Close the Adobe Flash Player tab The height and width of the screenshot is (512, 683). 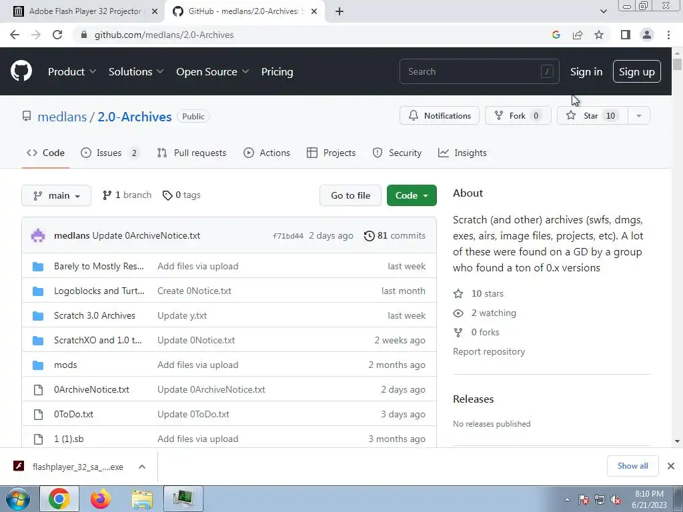155,11
